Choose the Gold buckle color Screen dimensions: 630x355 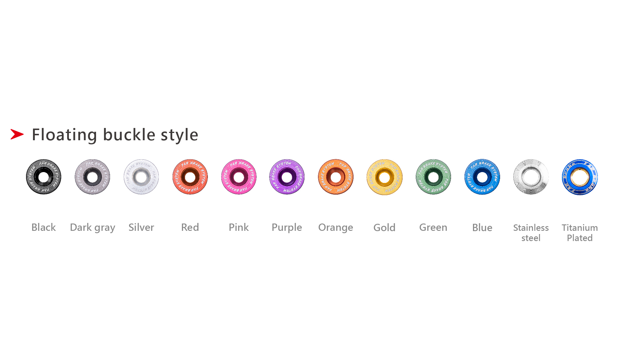384,177
